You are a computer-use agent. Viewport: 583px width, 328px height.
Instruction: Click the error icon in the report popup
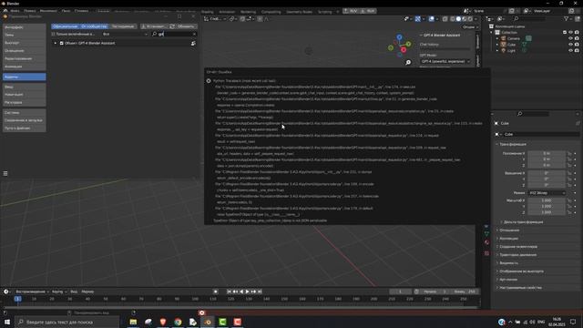tap(209, 81)
